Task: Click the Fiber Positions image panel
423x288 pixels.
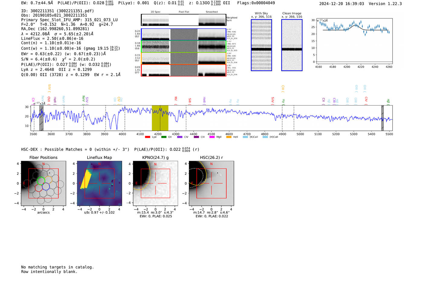Action: 44,183
